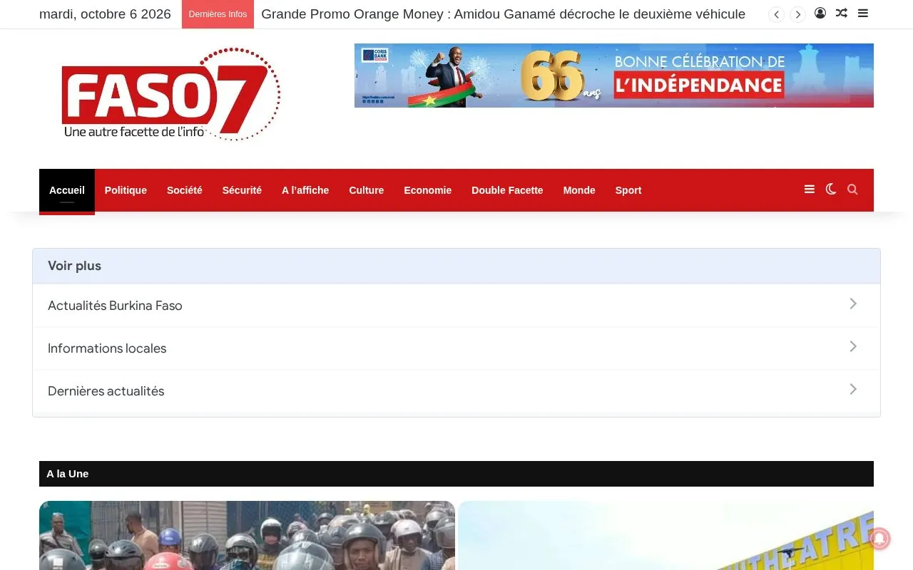Image resolution: width=913 pixels, height=570 pixels.
Task: Open the Culture section
Action: coord(367,190)
